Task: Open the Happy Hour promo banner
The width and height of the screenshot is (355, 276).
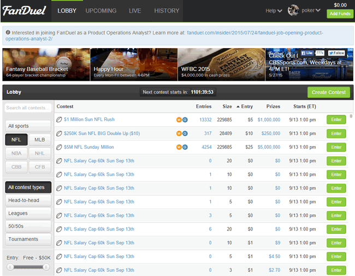Action: 134,64
